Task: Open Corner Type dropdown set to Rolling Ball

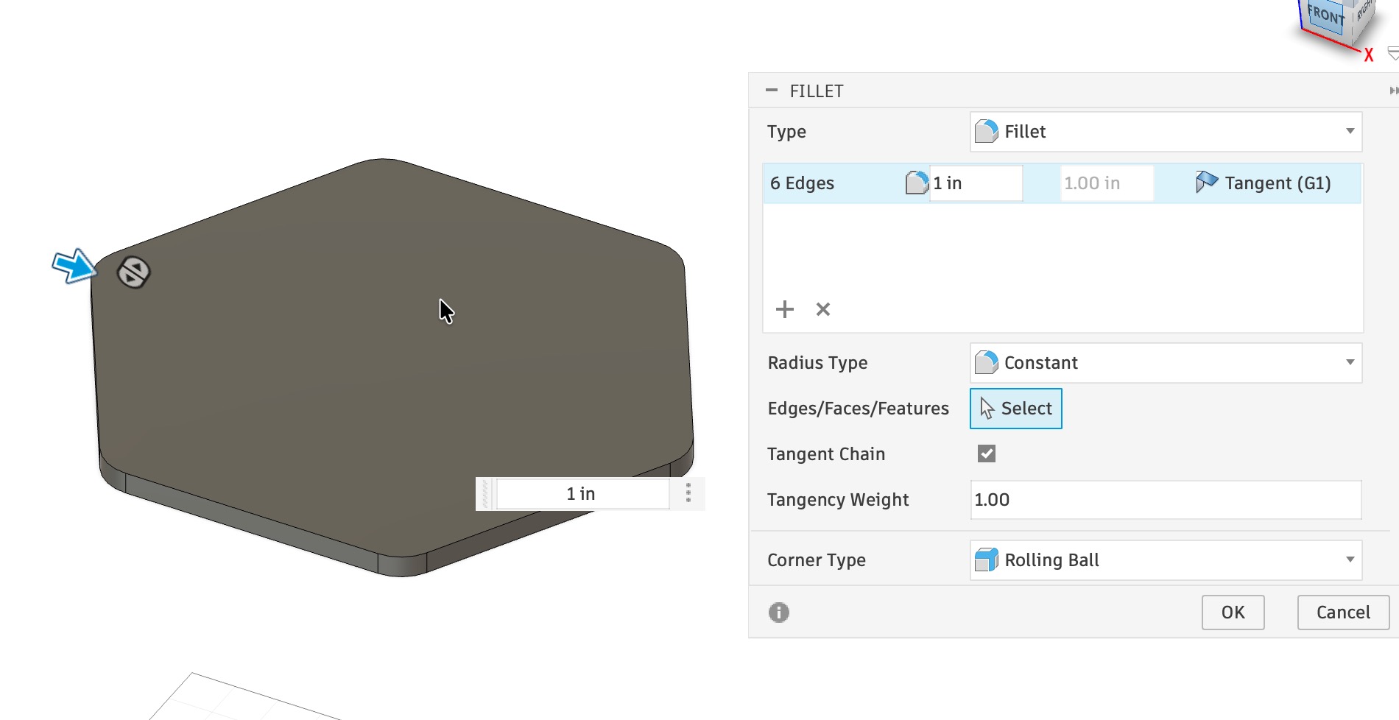Action: point(1166,560)
